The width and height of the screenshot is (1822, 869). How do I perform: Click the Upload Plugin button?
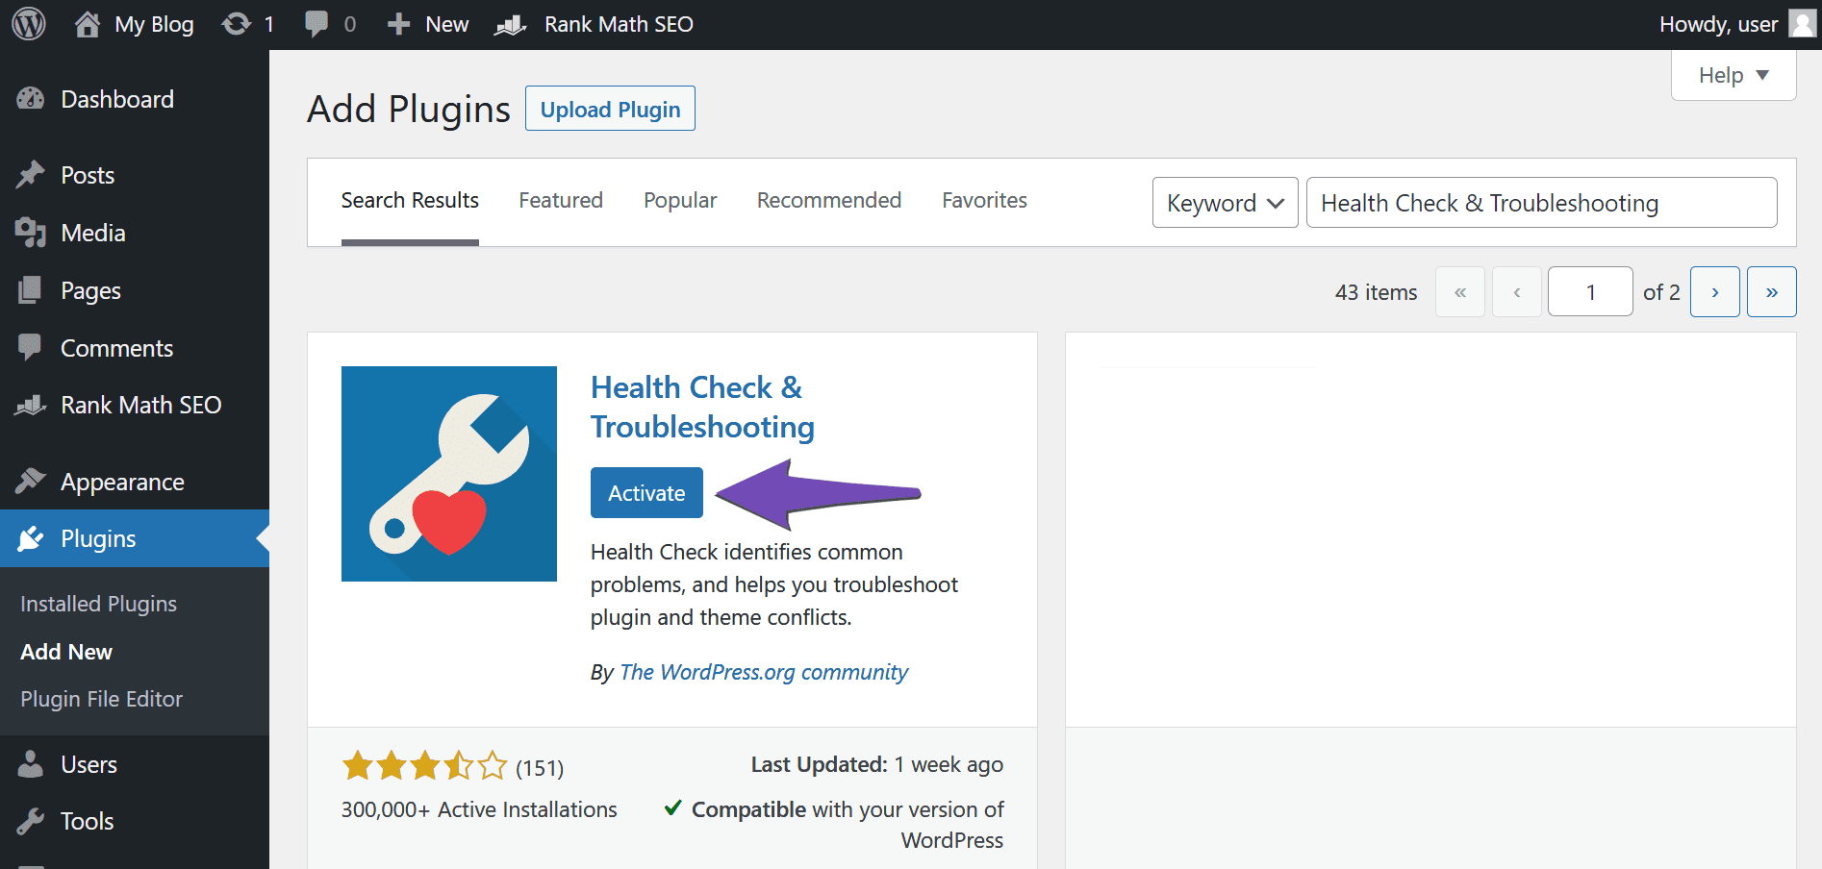[610, 109]
